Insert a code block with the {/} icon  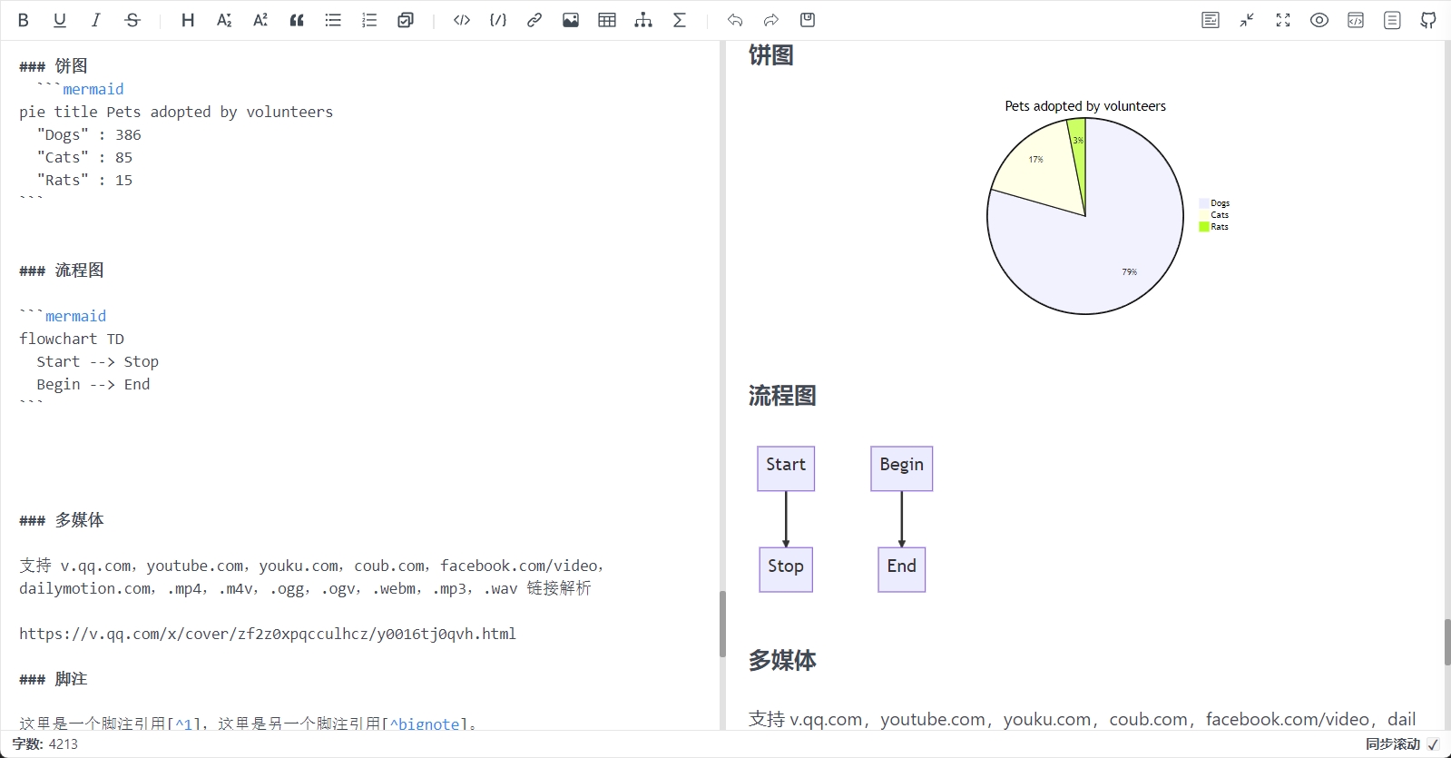(x=498, y=20)
